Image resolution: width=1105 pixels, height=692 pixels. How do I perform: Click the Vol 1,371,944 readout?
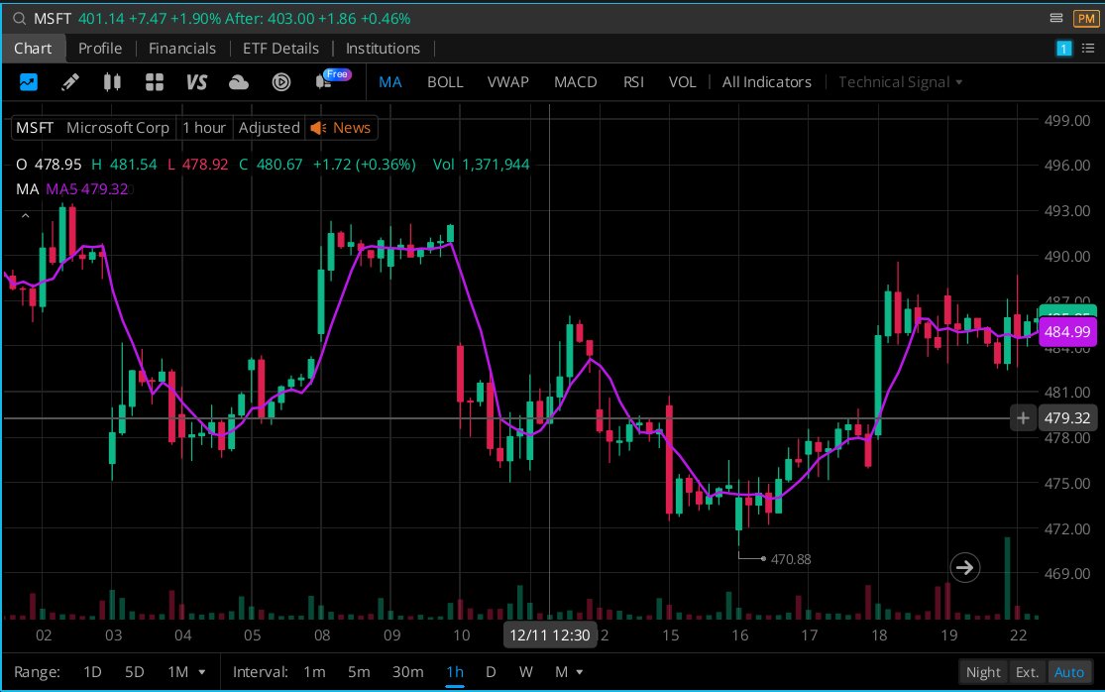point(481,165)
